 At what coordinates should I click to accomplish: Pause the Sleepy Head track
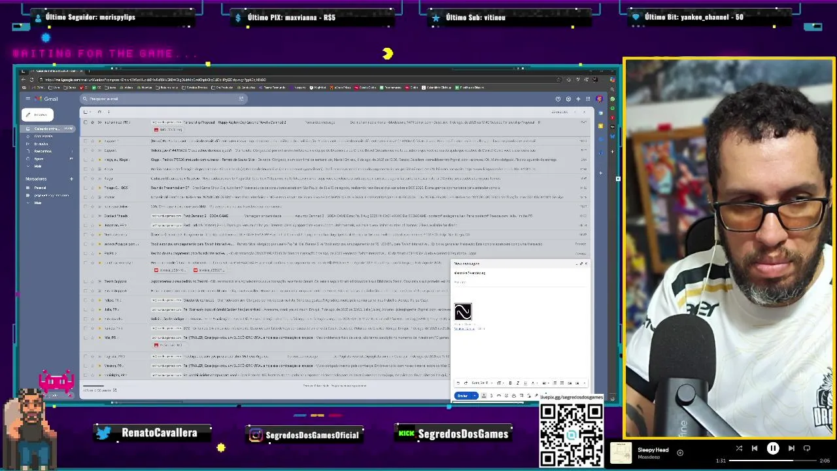(773, 448)
